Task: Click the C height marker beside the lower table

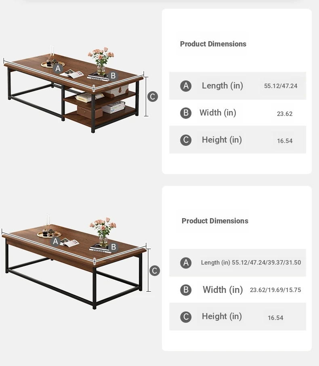Action: coord(155,271)
